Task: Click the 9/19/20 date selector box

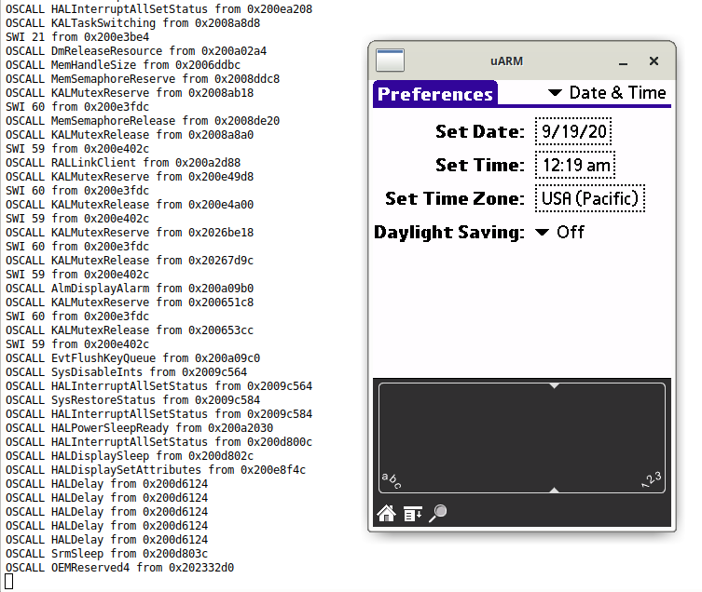Action: pyautogui.click(x=573, y=131)
